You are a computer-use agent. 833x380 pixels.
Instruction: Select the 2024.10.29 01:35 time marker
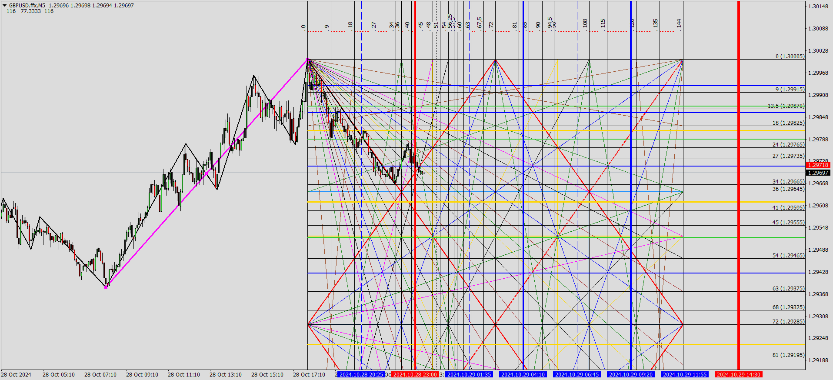click(469, 374)
